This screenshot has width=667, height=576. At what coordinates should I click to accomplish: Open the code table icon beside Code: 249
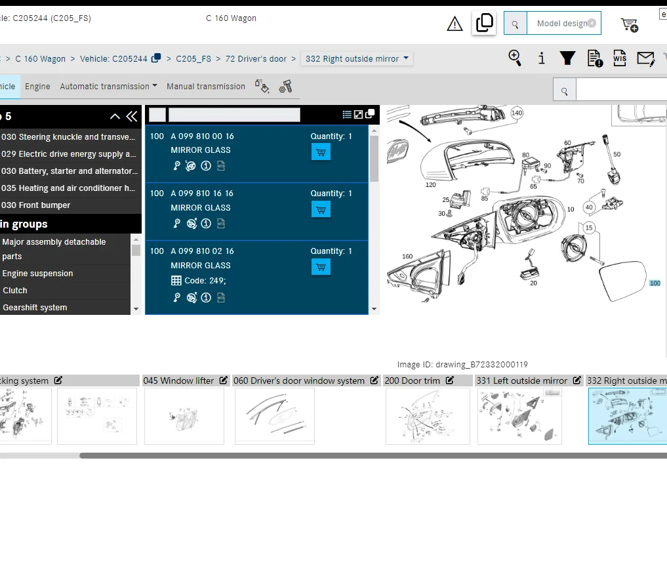[176, 280]
